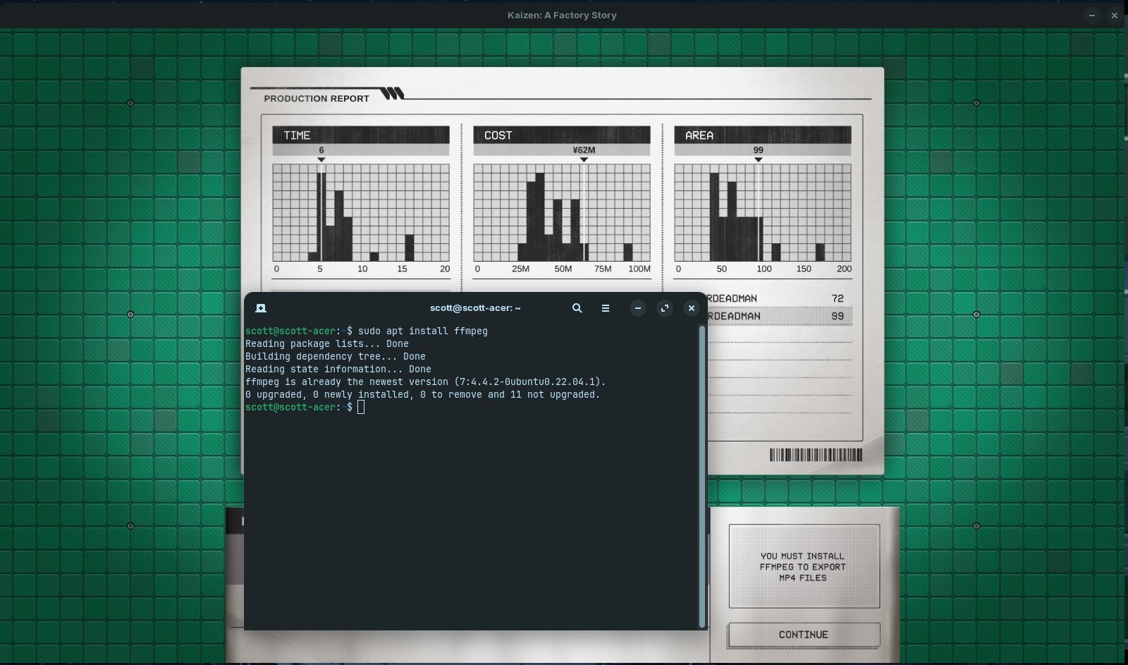Screen dimensions: 1128x665
Task: Click the AREA histogram chart
Action: click(x=763, y=213)
